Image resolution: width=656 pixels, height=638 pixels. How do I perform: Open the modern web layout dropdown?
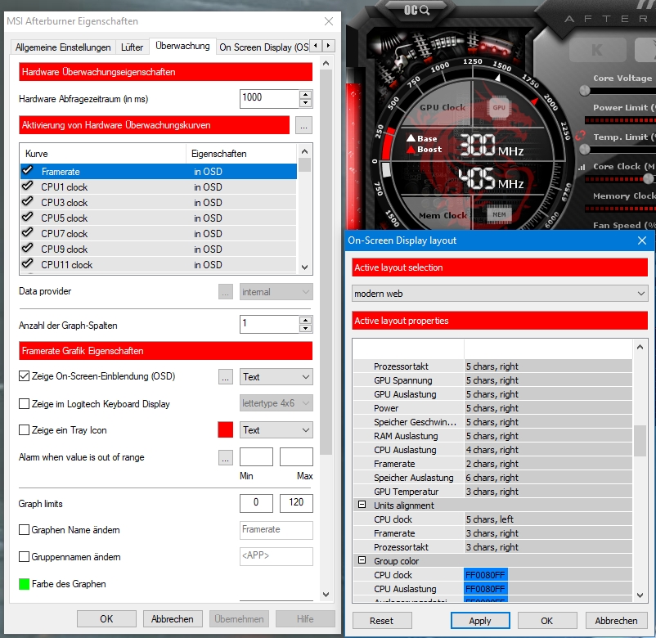coord(500,294)
